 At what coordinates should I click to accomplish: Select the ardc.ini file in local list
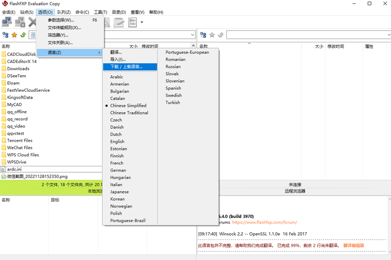tap(14, 169)
